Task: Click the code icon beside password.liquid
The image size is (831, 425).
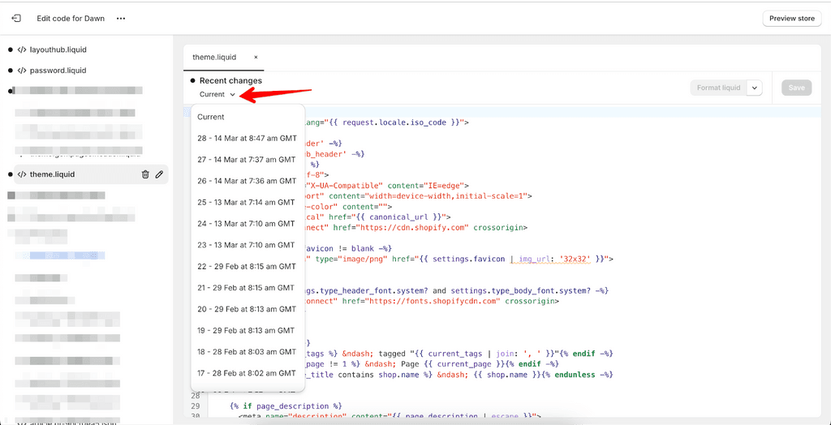Action: pos(22,71)
